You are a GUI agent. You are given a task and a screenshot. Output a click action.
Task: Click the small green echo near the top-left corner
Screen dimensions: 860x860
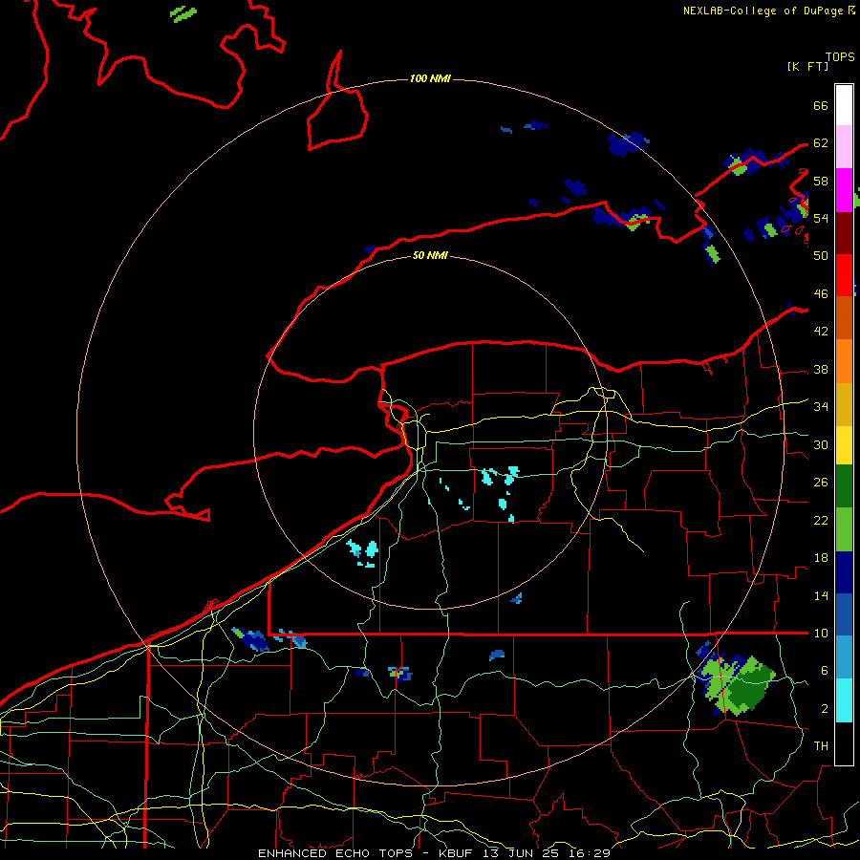click(183, 13)
